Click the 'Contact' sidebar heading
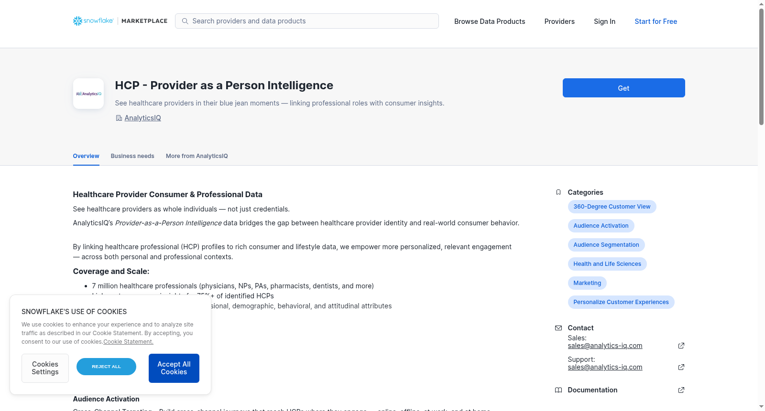 coord(581,328)
